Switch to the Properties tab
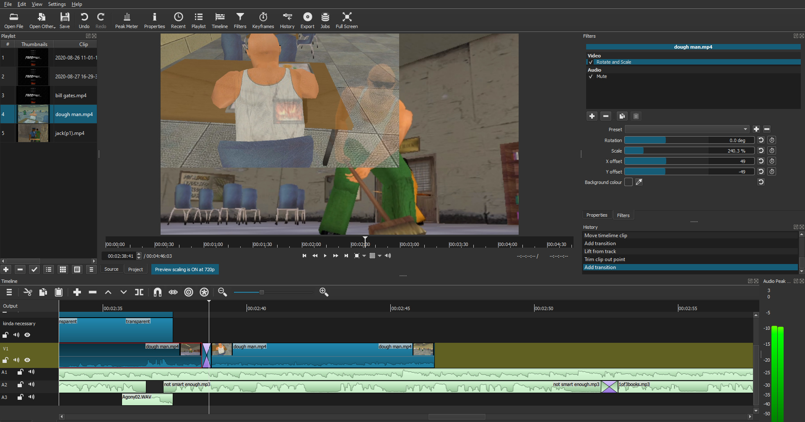 [597, 215]
